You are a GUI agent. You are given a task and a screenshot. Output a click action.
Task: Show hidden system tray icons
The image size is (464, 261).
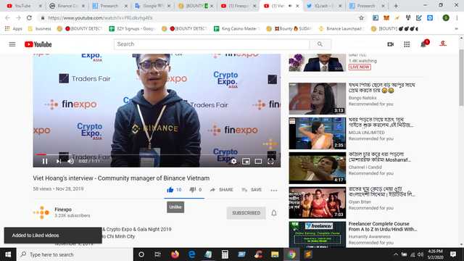pos(396,254)
